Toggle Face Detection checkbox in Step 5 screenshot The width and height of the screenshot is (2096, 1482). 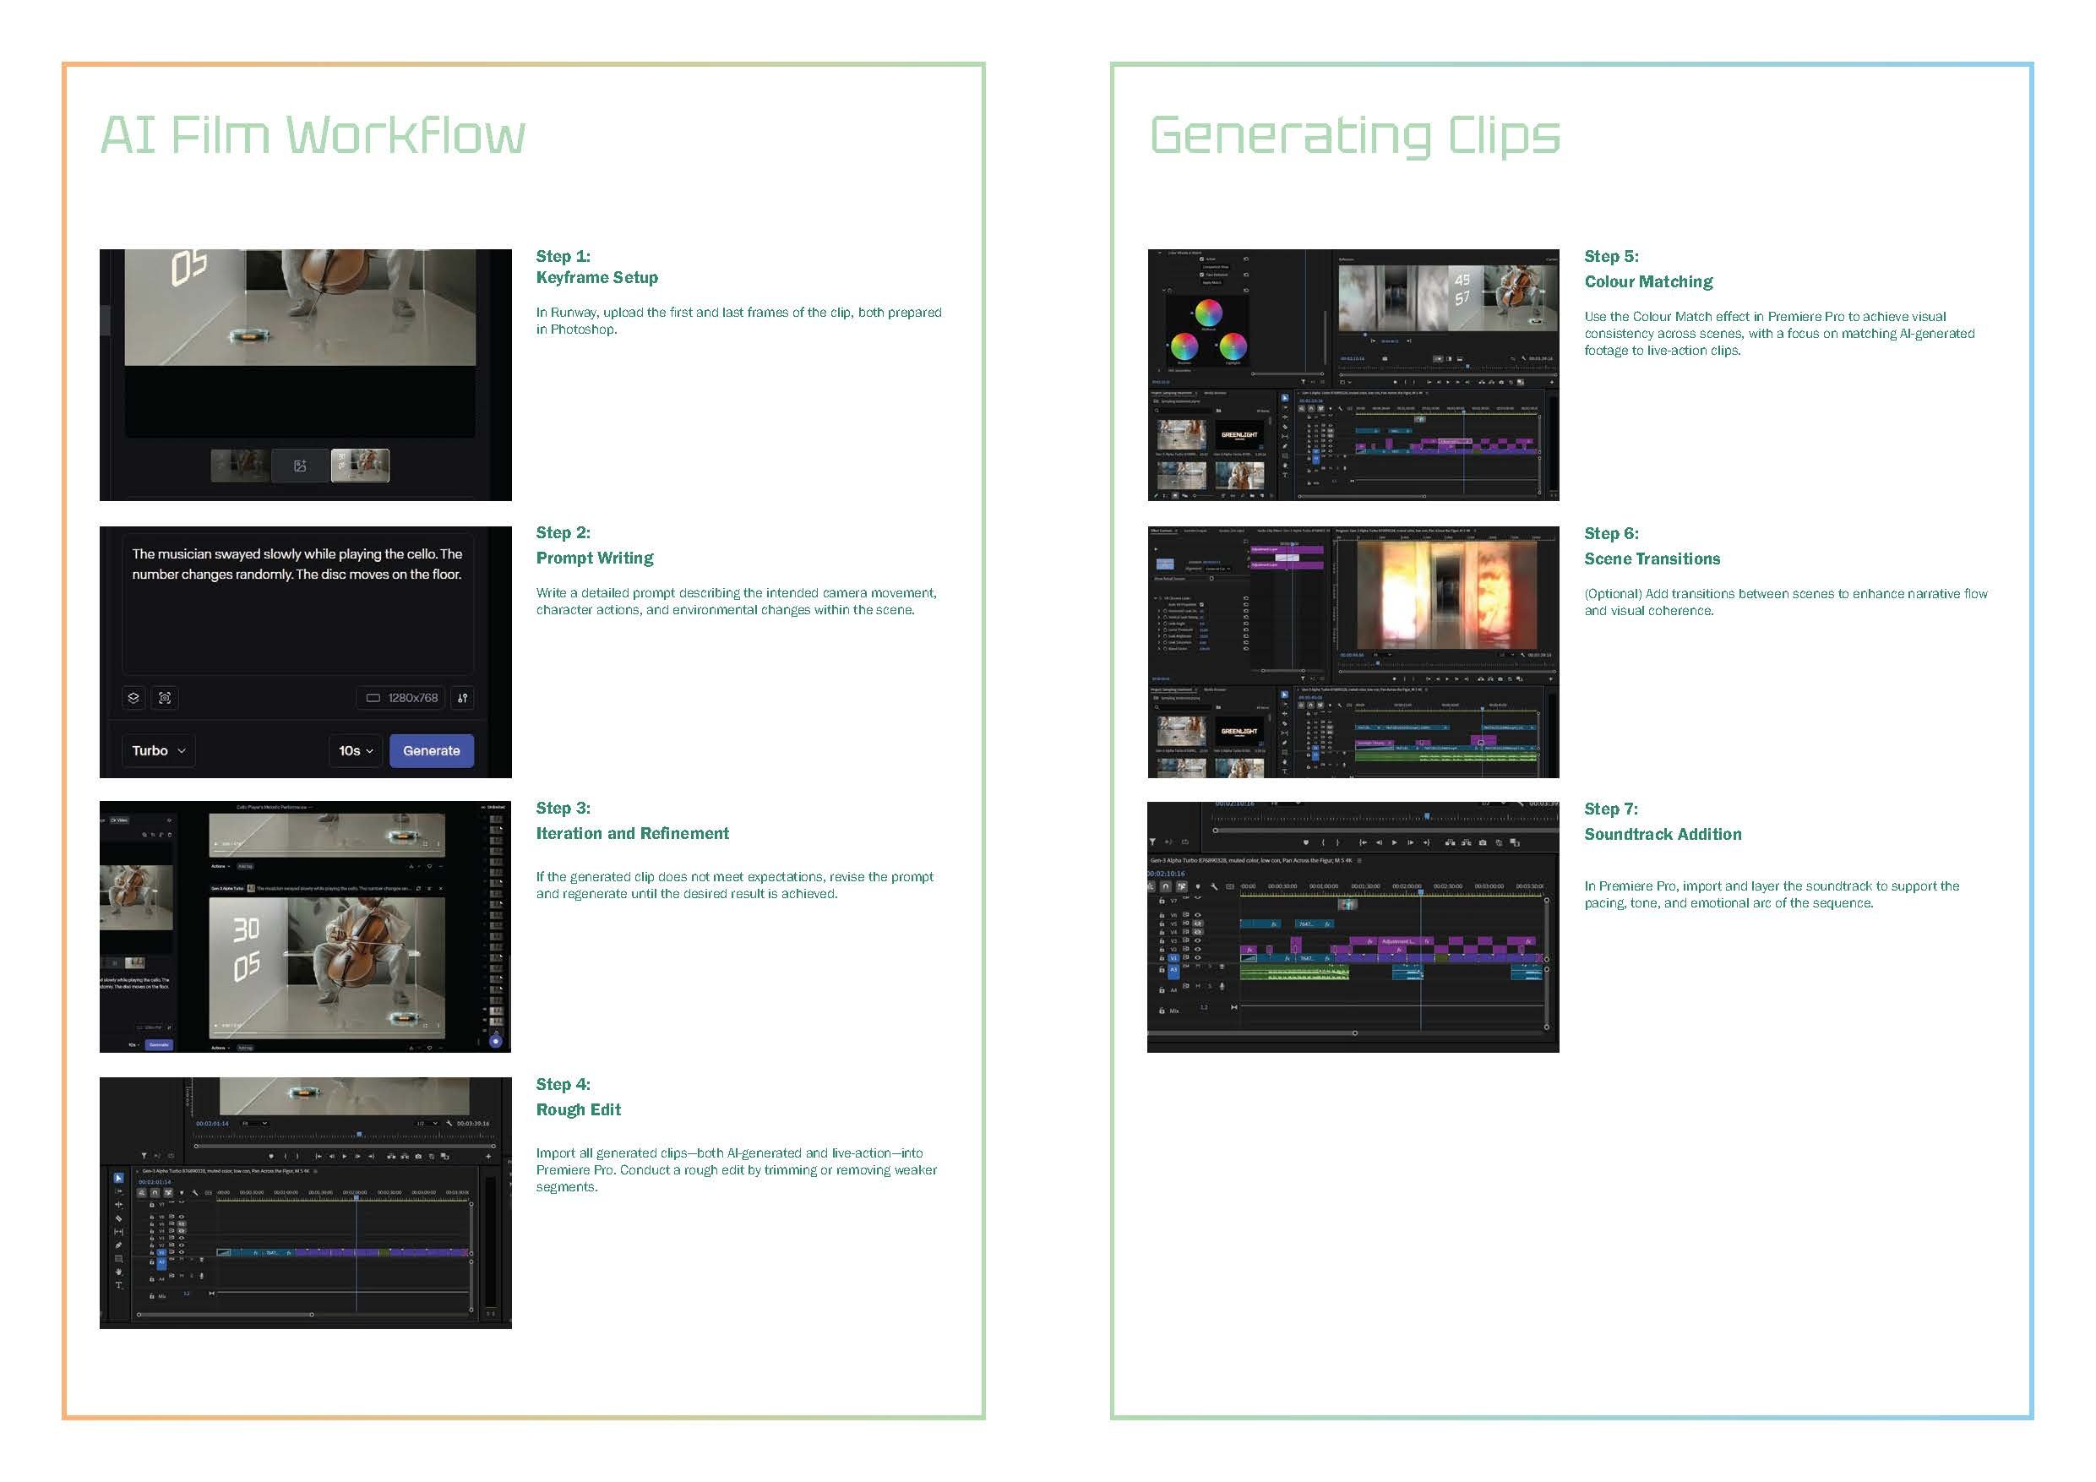1201,274
